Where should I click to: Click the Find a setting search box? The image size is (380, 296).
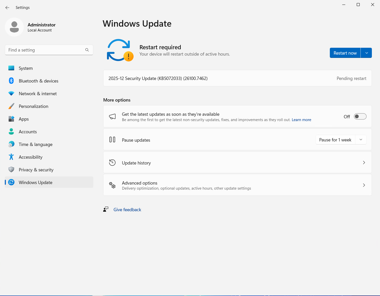point(49,50)
